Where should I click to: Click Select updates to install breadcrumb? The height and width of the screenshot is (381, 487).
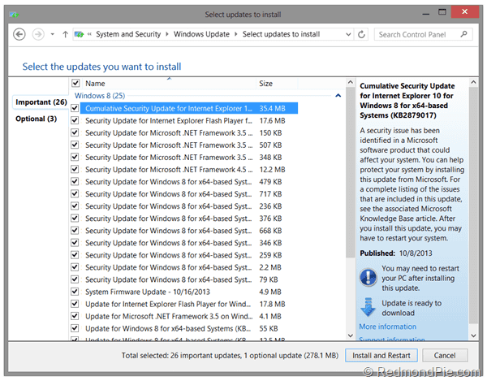(x=281, y=34)
